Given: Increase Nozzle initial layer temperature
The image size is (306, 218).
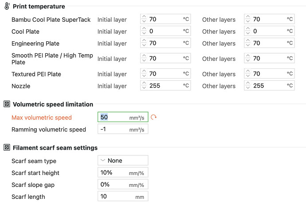Looking at the screenshot, I should pos(144,83).
